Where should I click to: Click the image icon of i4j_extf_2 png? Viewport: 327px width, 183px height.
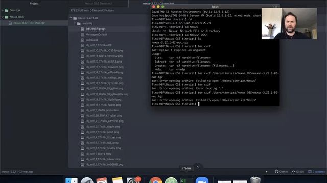[x=82, y=127]
